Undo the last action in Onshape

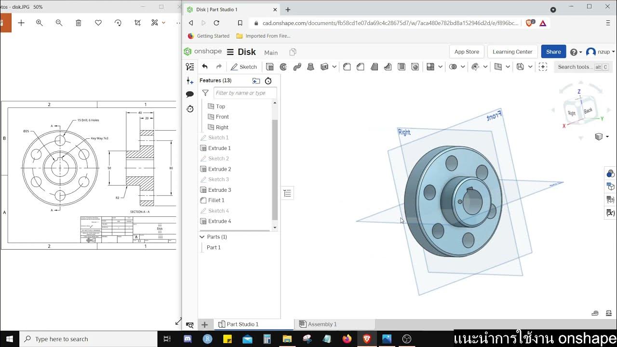click(205, 67)
